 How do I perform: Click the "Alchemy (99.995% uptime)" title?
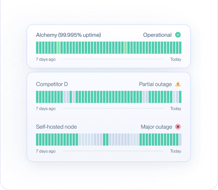pos(68,35)
